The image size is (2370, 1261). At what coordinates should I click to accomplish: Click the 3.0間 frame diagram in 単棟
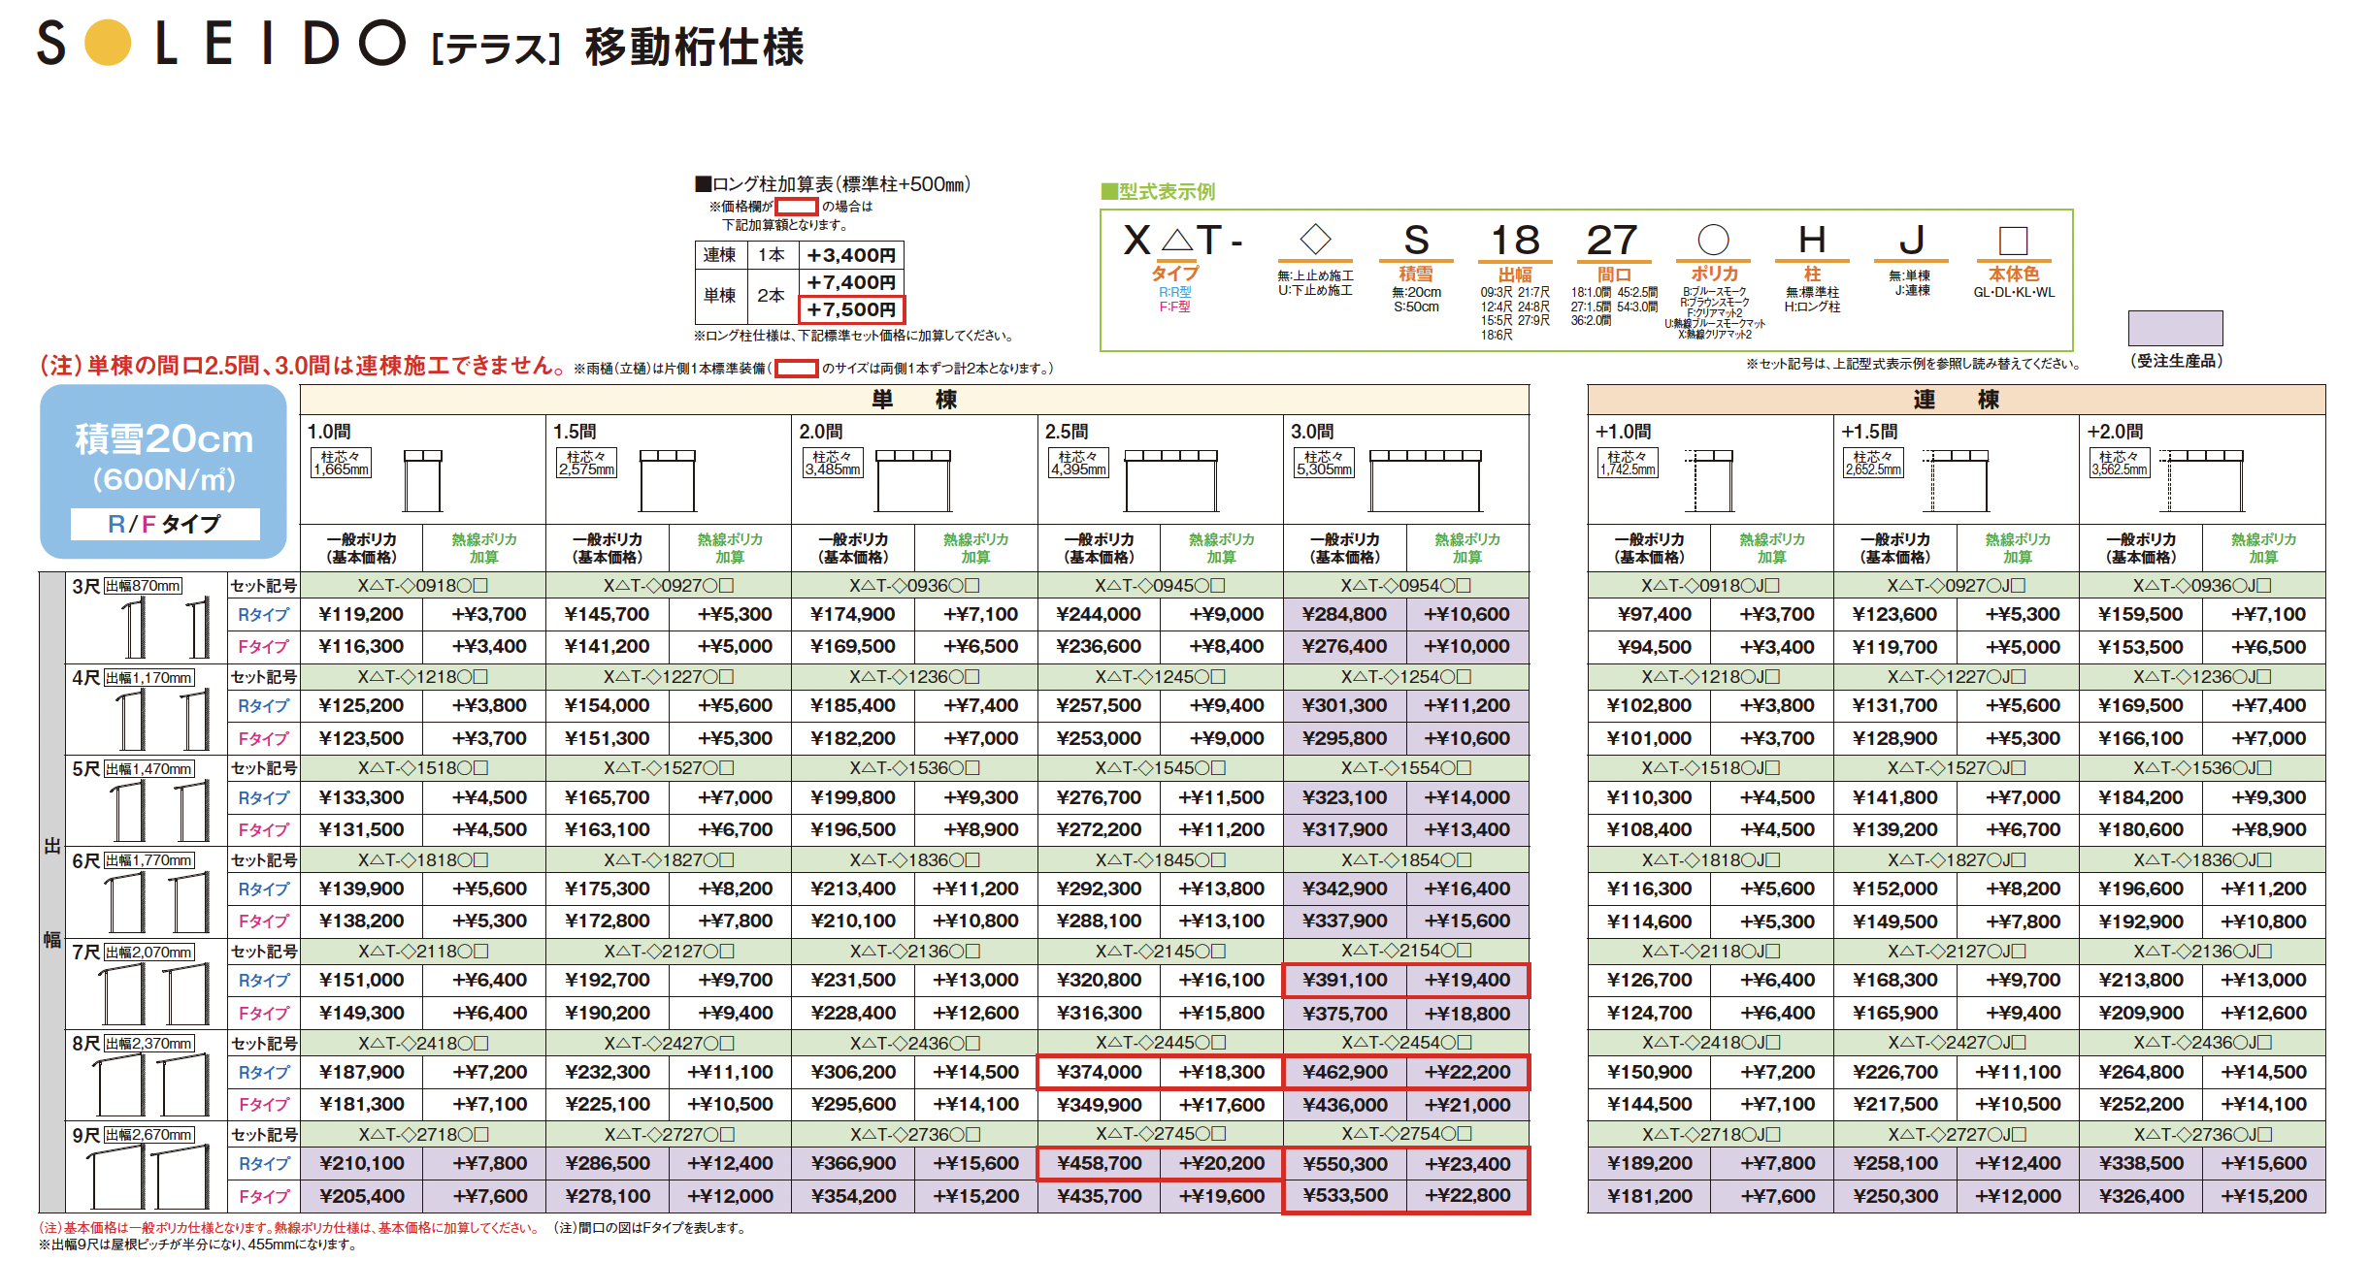pos(1425,480)
